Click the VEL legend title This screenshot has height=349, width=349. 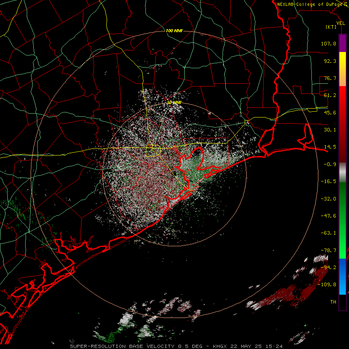[340, 23]
